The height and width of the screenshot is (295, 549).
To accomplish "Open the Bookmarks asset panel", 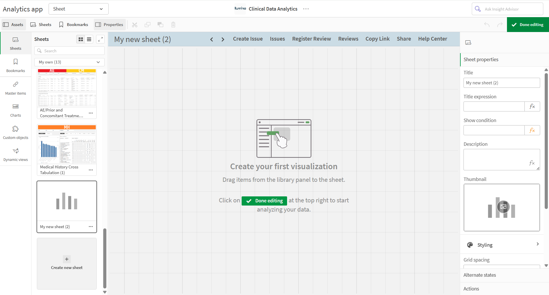I will tap(15, 65).
